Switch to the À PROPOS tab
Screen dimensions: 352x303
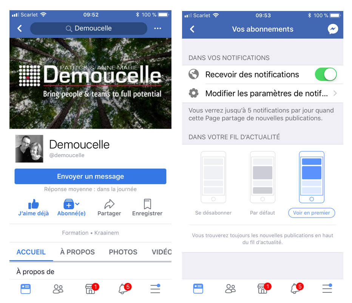pos(77,252)
